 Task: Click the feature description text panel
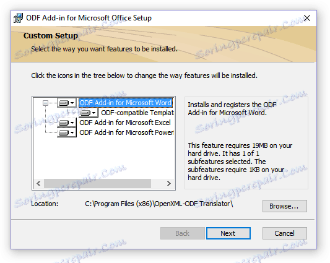246,143
